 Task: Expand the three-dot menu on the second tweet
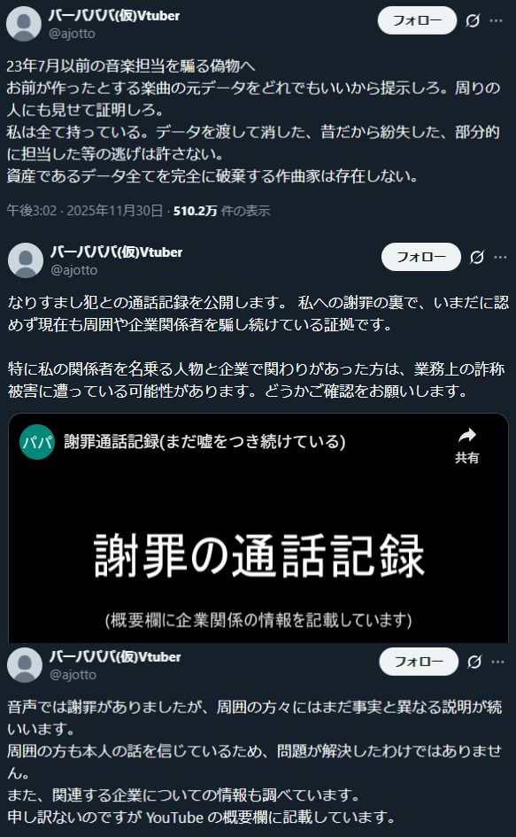point(501,257)
